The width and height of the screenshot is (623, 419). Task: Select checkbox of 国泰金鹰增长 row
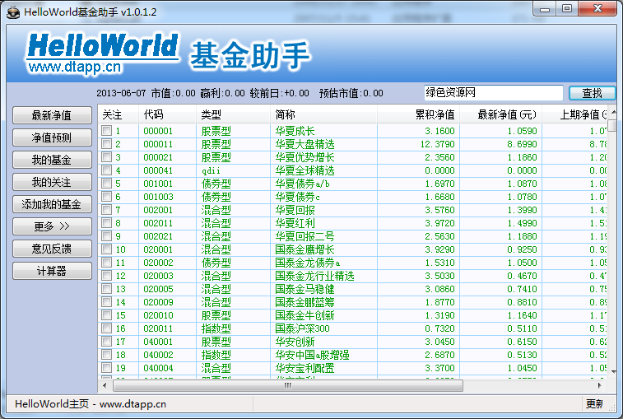point(106,249)
